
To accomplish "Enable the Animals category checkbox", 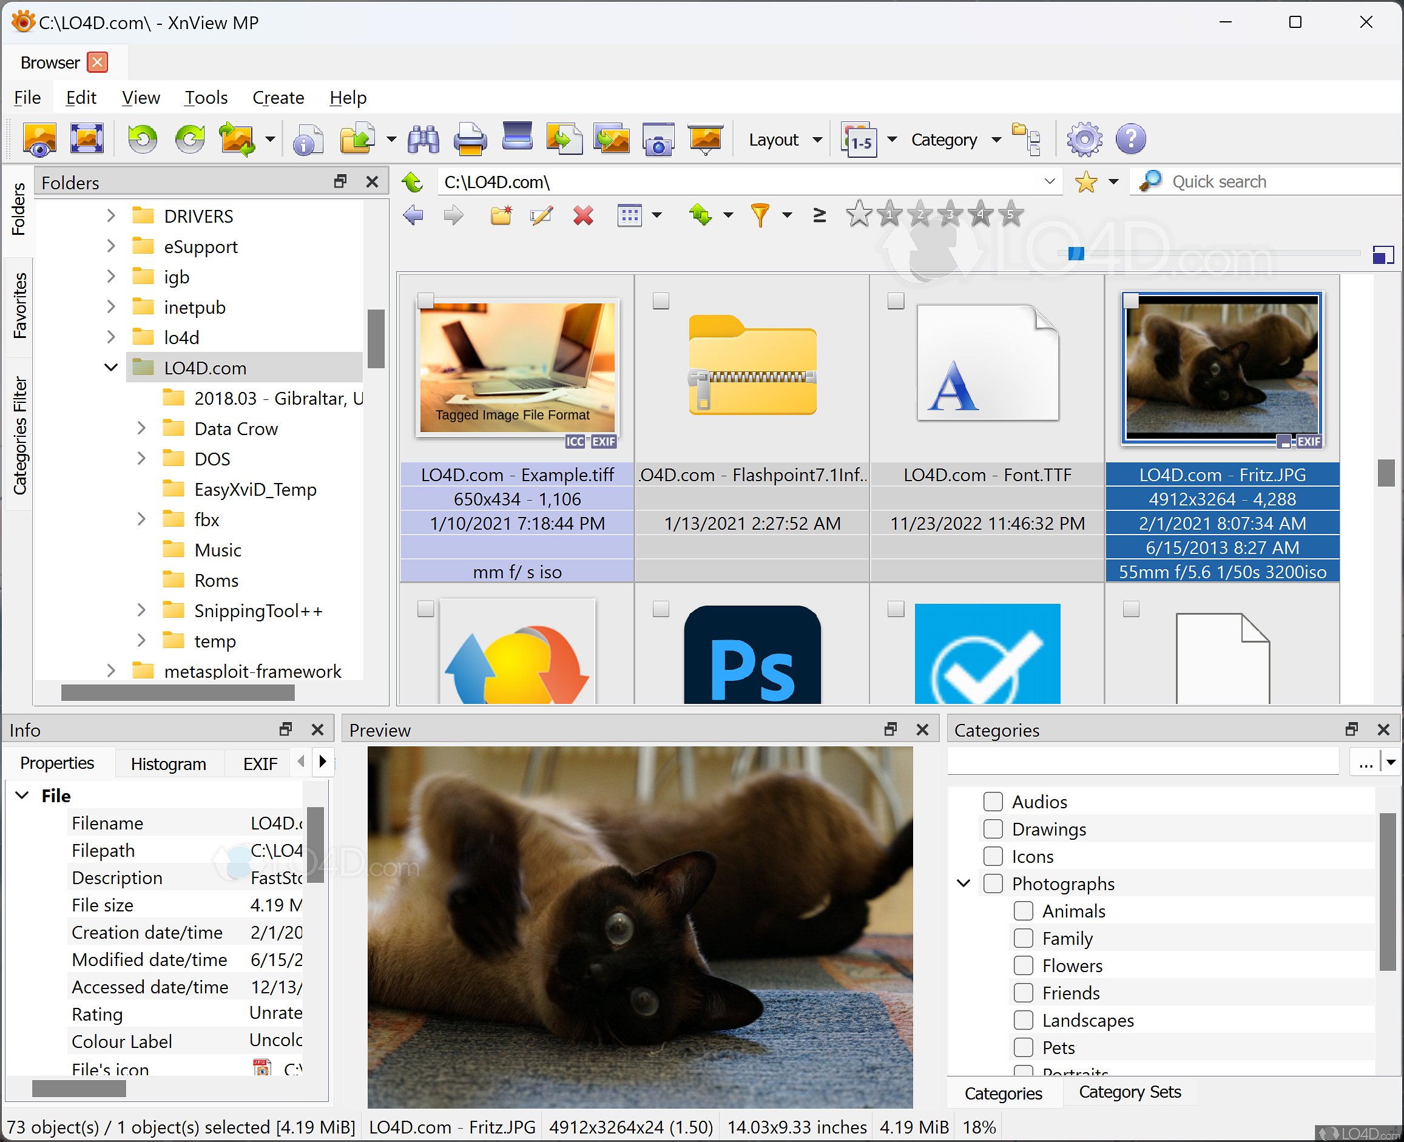I will tap(1023, 911).
